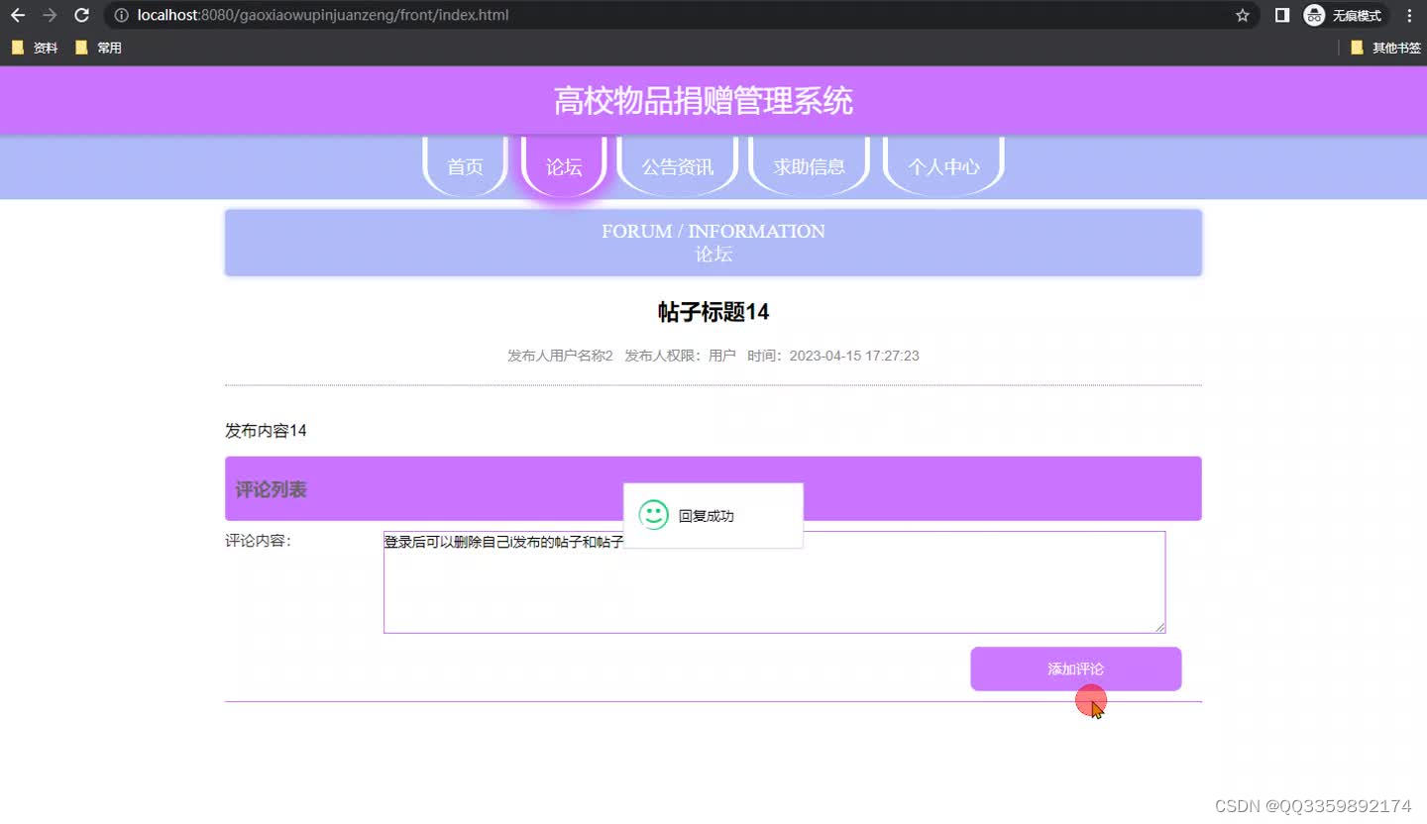
Task: Click the FORUM / INFORMATION banner heading
Action: tap(713, 231)
